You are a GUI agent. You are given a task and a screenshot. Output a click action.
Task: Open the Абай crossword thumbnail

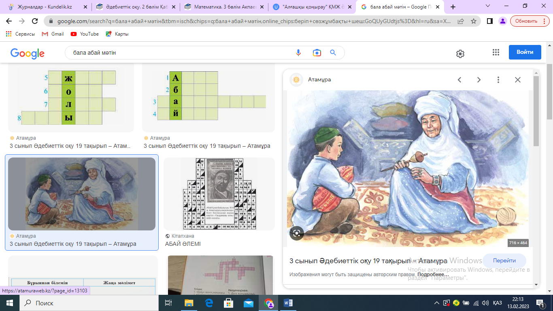(208, 98)
